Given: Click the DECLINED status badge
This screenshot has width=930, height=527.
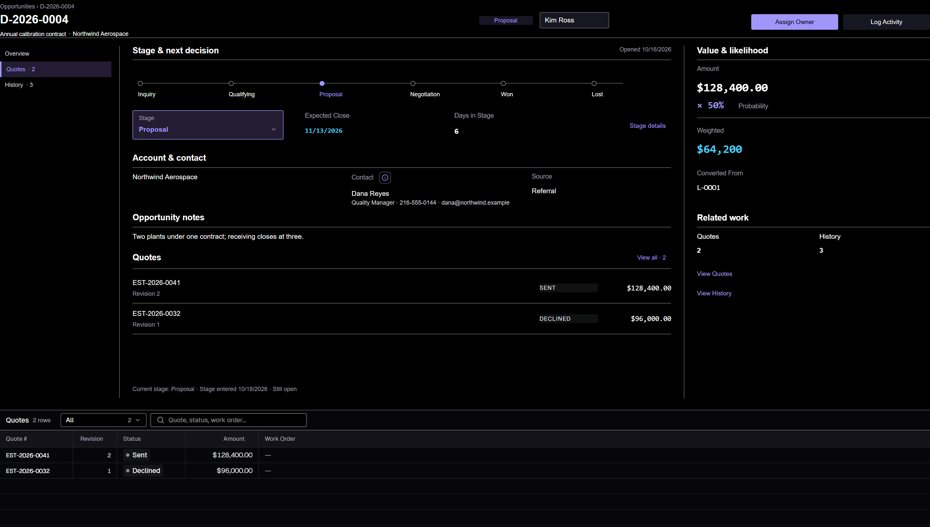Looking at the screenshot, I should pos(568,318).
